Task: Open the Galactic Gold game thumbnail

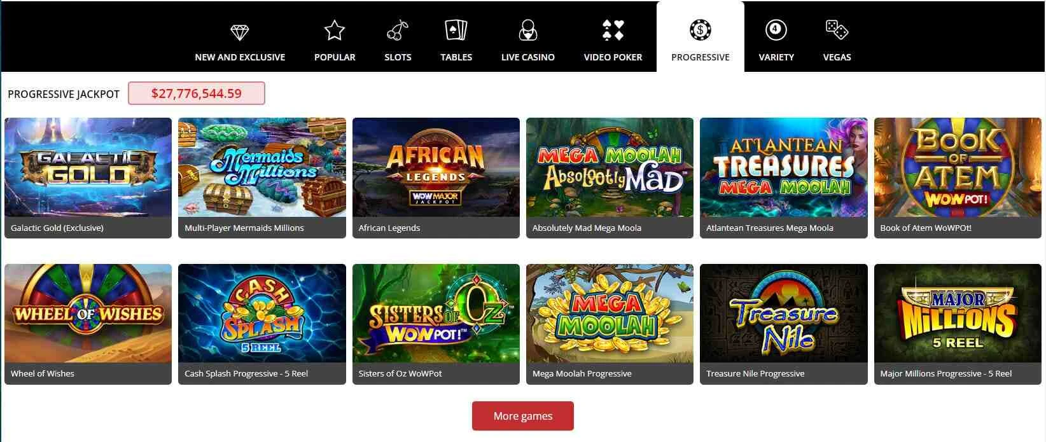Action: click(x=88, y=167)
